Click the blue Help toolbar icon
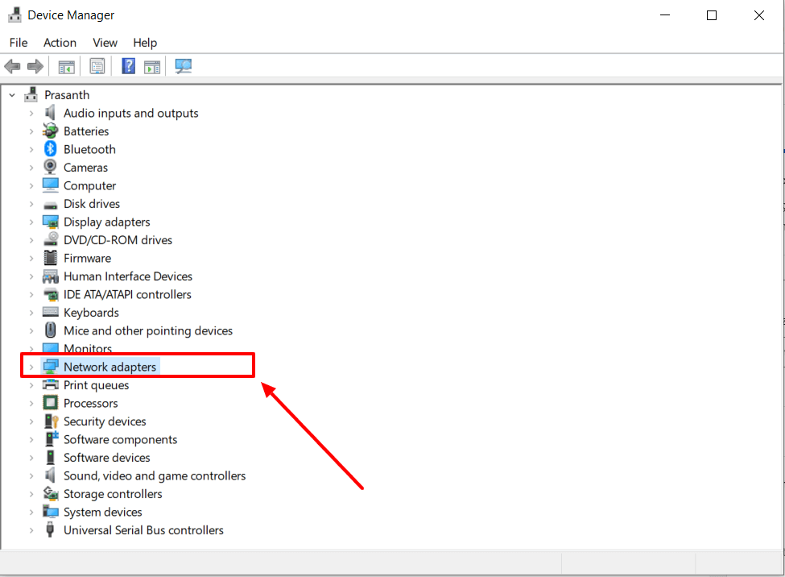This screenshot has width=785, height=577. pyautogui.click(x=129, y=66)
